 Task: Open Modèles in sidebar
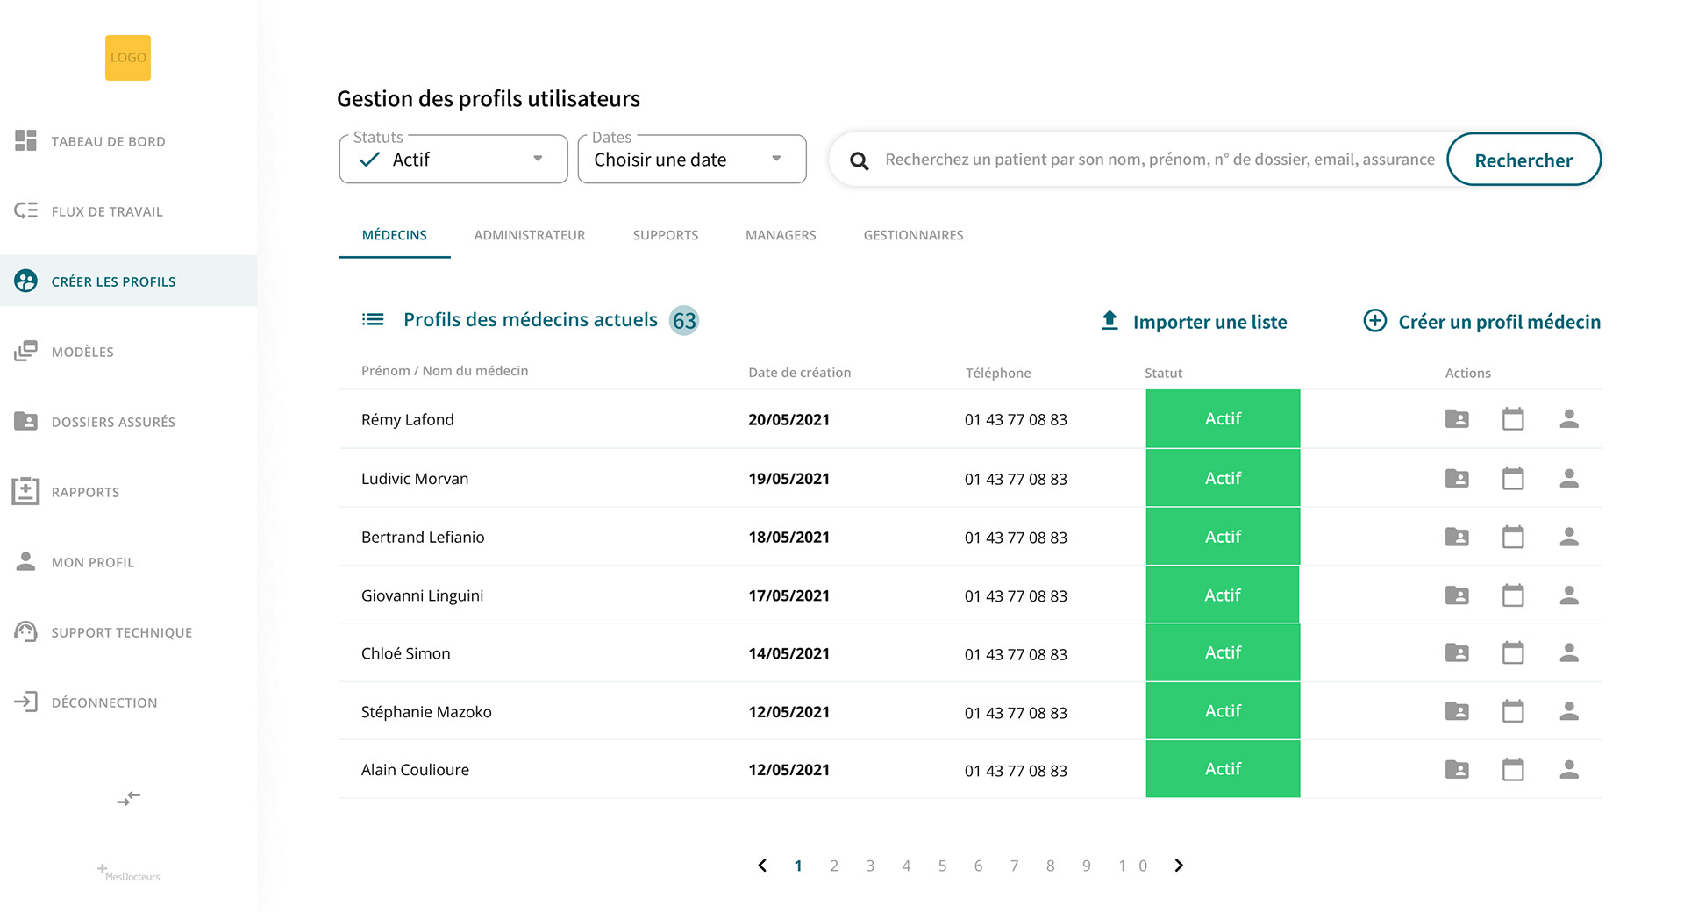128,352
